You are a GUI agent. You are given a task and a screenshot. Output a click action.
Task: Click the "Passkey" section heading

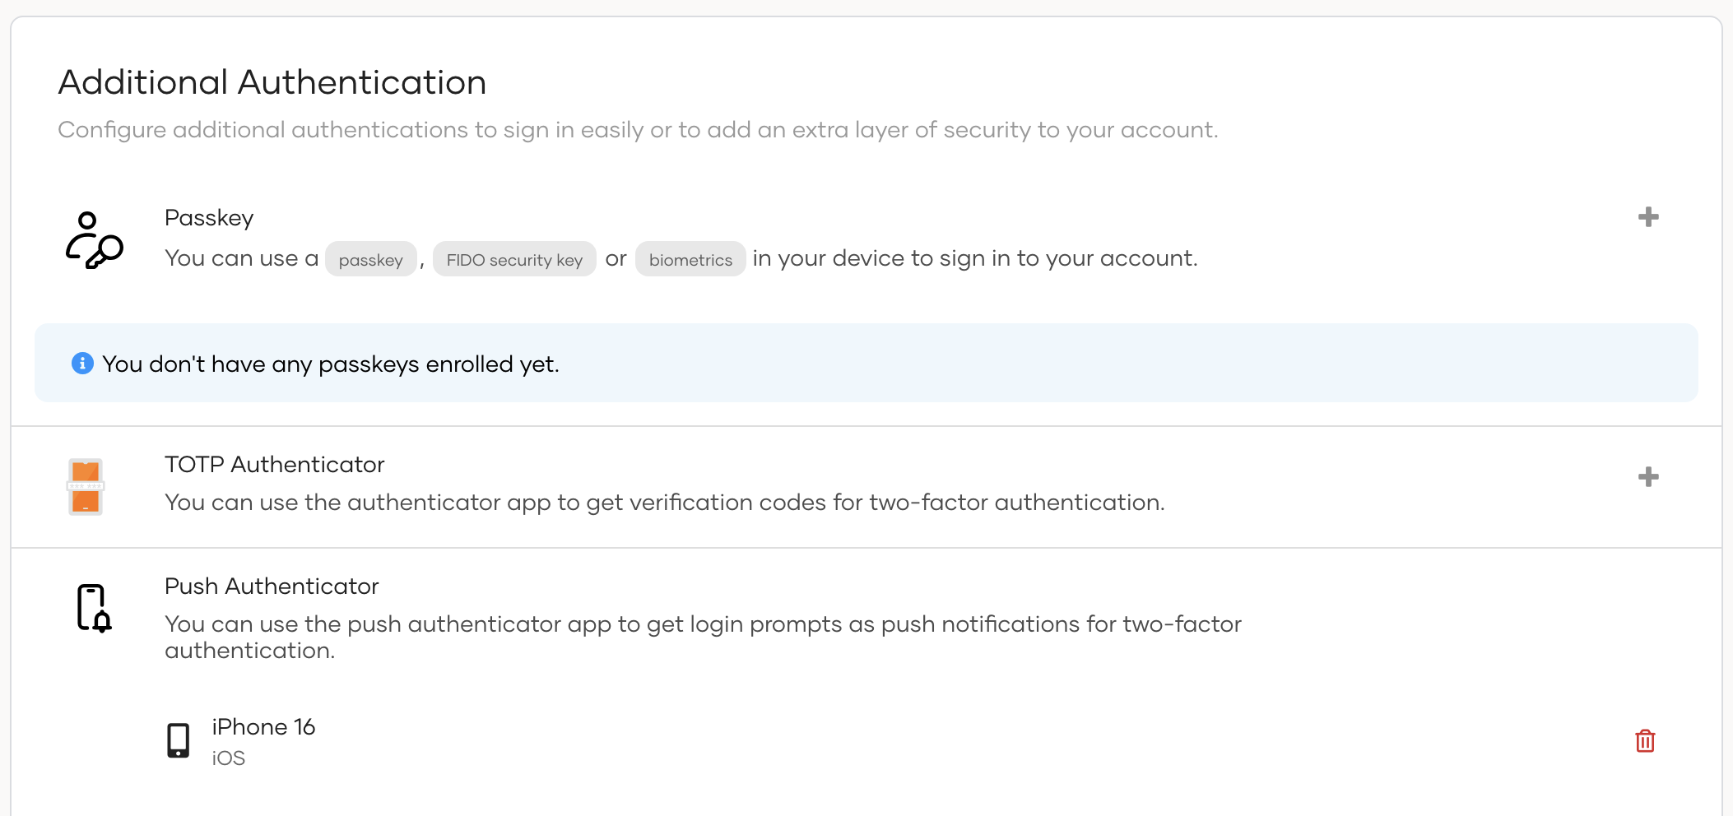[x=209, y=217]
